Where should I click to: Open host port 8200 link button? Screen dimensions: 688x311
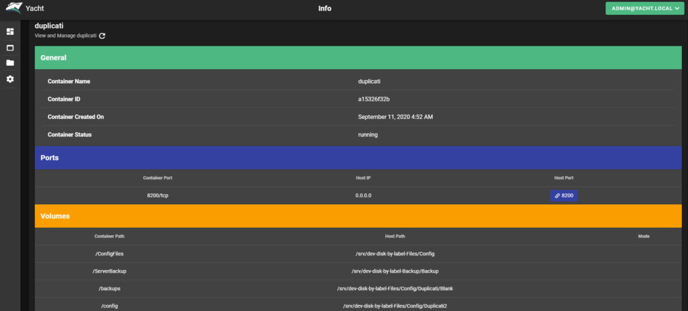pyautogui.click(x=564, y=195)
